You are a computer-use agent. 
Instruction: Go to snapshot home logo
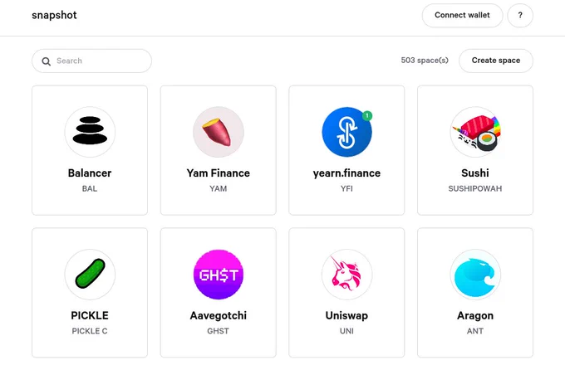click(54, 15)
